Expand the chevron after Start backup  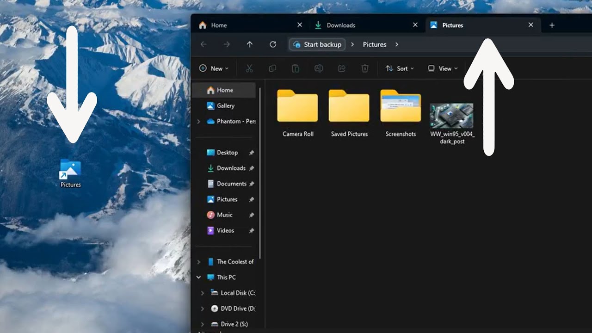click(x=352, y=44)
